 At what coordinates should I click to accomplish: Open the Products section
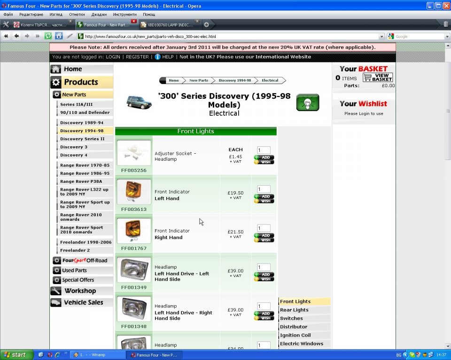pyautogui.click(x=82, y=82)
